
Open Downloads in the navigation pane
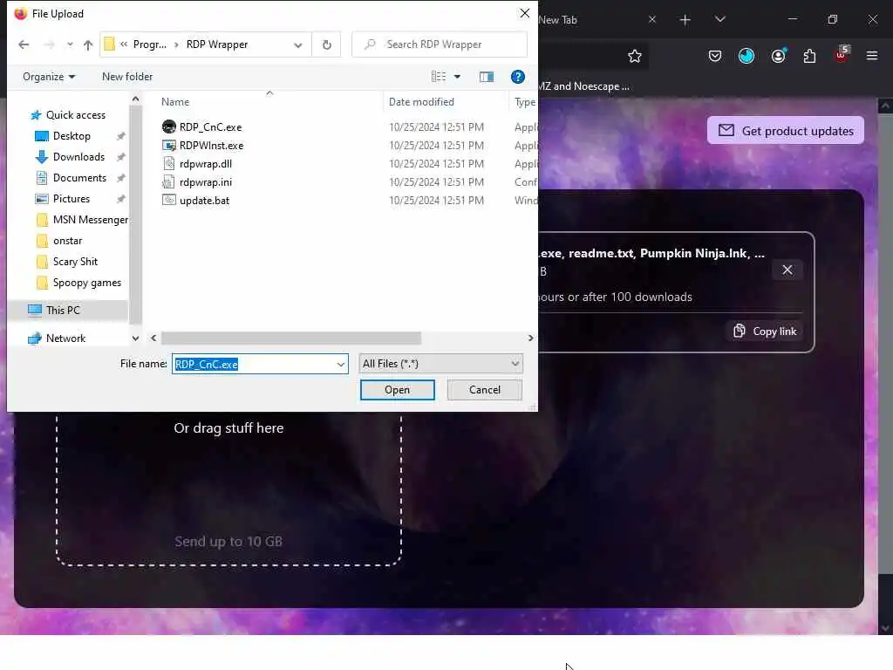point(78,157)
